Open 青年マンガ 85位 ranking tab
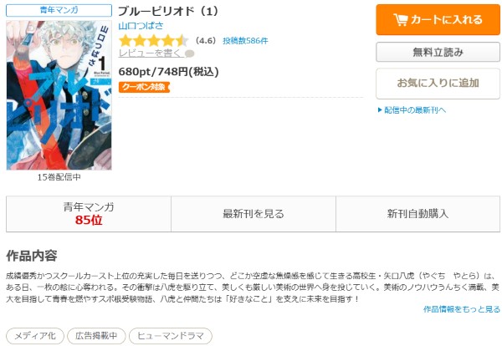502x346 pixels. tap(89, 214)
